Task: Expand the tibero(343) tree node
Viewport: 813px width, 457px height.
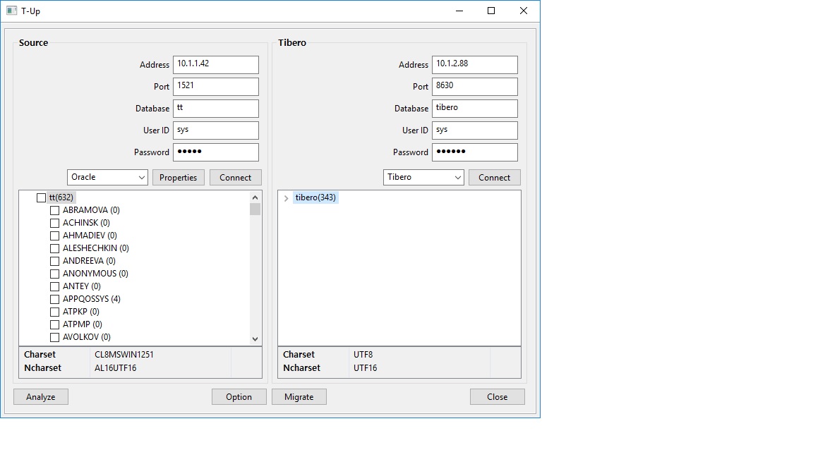Action: 287,198
